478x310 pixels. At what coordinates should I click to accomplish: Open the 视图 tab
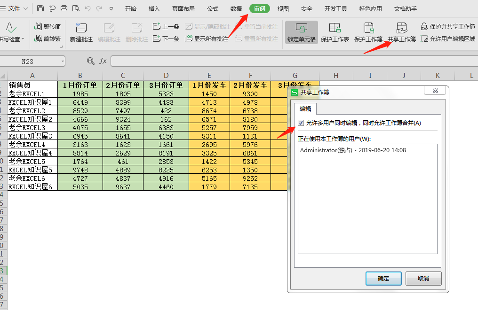pyautogui.click(x=283, y=9)
